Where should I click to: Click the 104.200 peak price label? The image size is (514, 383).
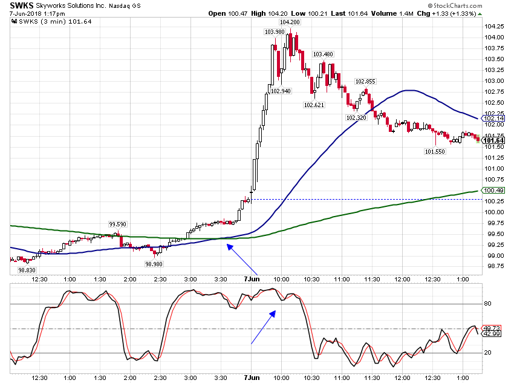(x=290, y=22)
